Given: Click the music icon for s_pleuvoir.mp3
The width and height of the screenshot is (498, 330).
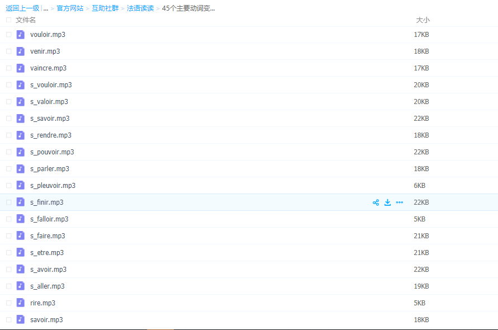Looking at the screenshot, I should [x=20, y=185].
